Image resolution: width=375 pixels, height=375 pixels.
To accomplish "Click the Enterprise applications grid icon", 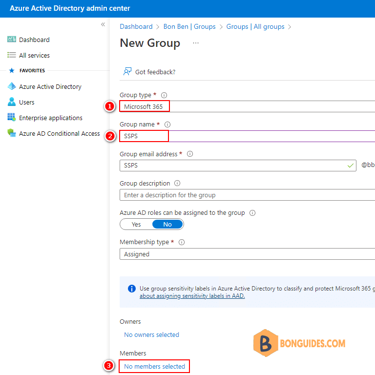I will point(12,117).
